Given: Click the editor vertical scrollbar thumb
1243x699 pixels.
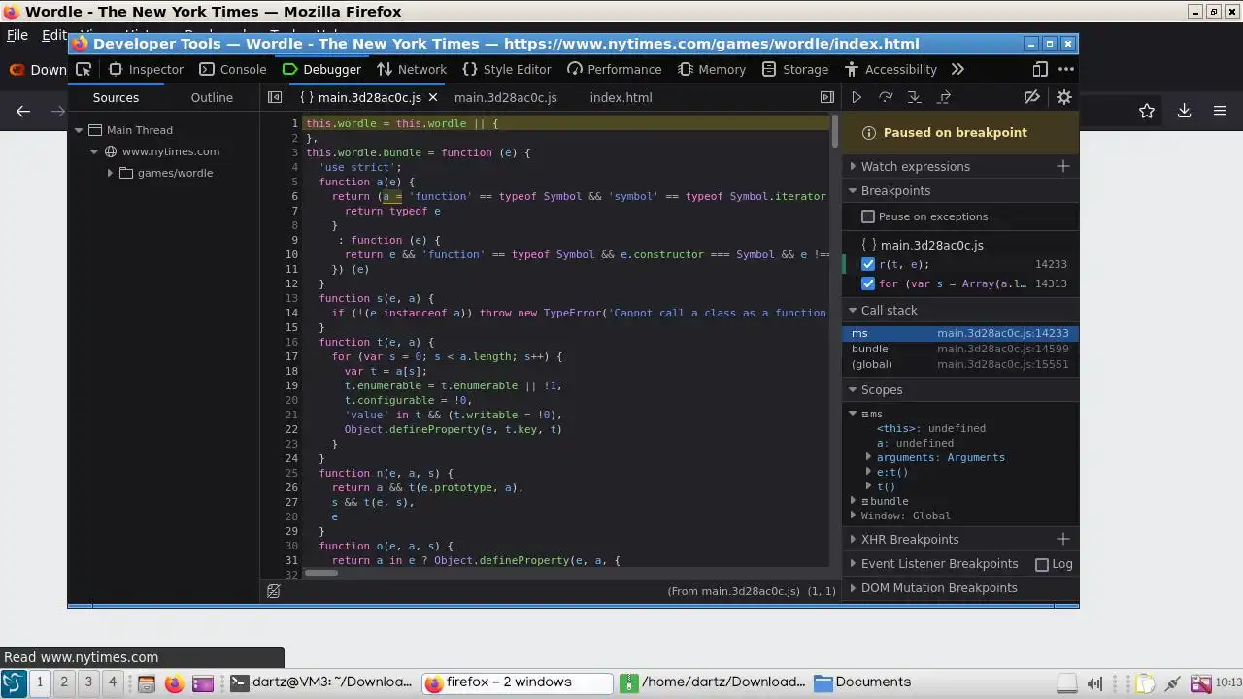Looking at the screenshot, I should [834, 131].
